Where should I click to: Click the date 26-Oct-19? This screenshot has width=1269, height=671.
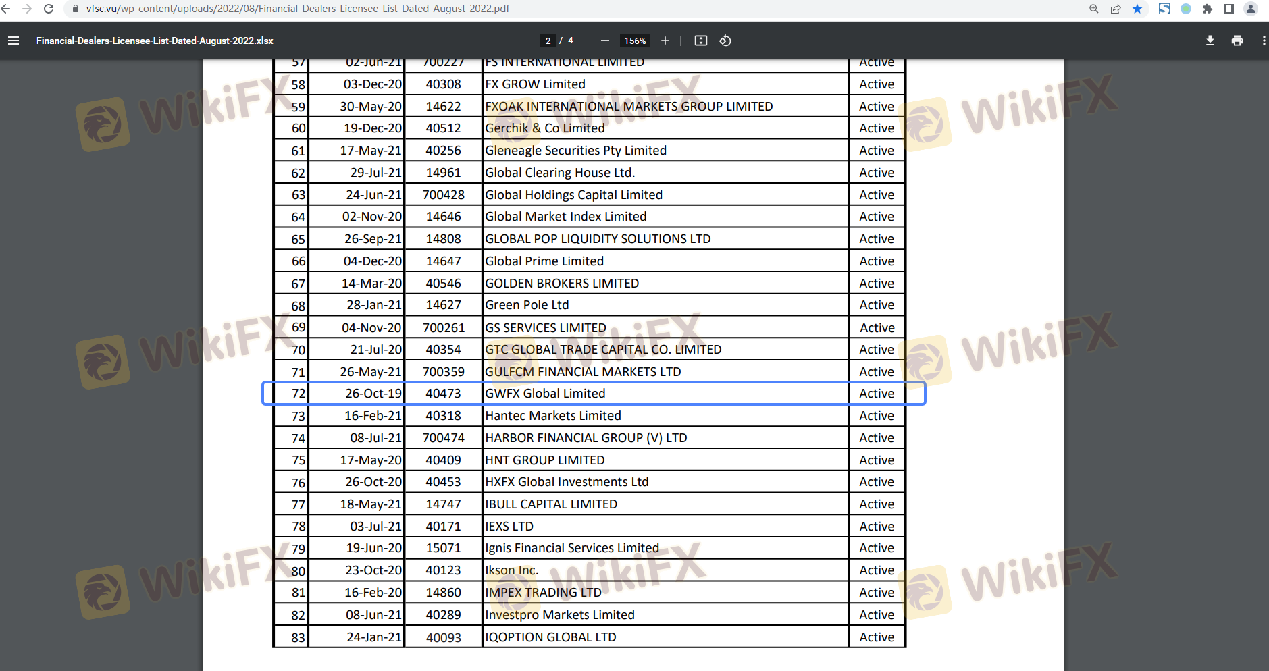click(373, 394)
